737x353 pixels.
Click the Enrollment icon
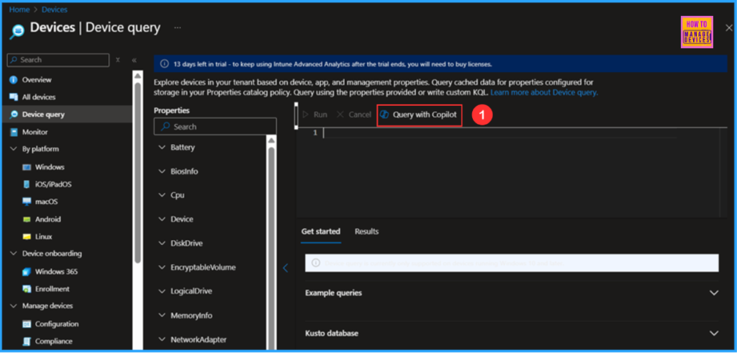[x=27, y=289]
